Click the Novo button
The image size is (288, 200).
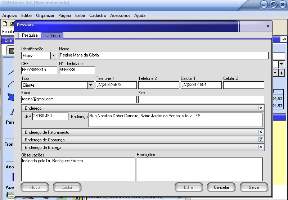pyautogui.click(x=35, y=187)
